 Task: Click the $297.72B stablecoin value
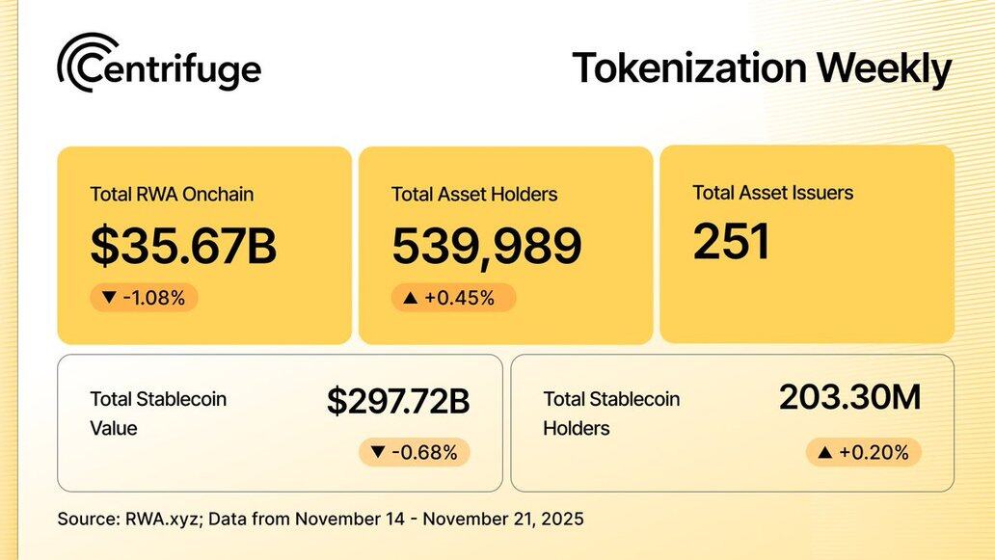397,401
